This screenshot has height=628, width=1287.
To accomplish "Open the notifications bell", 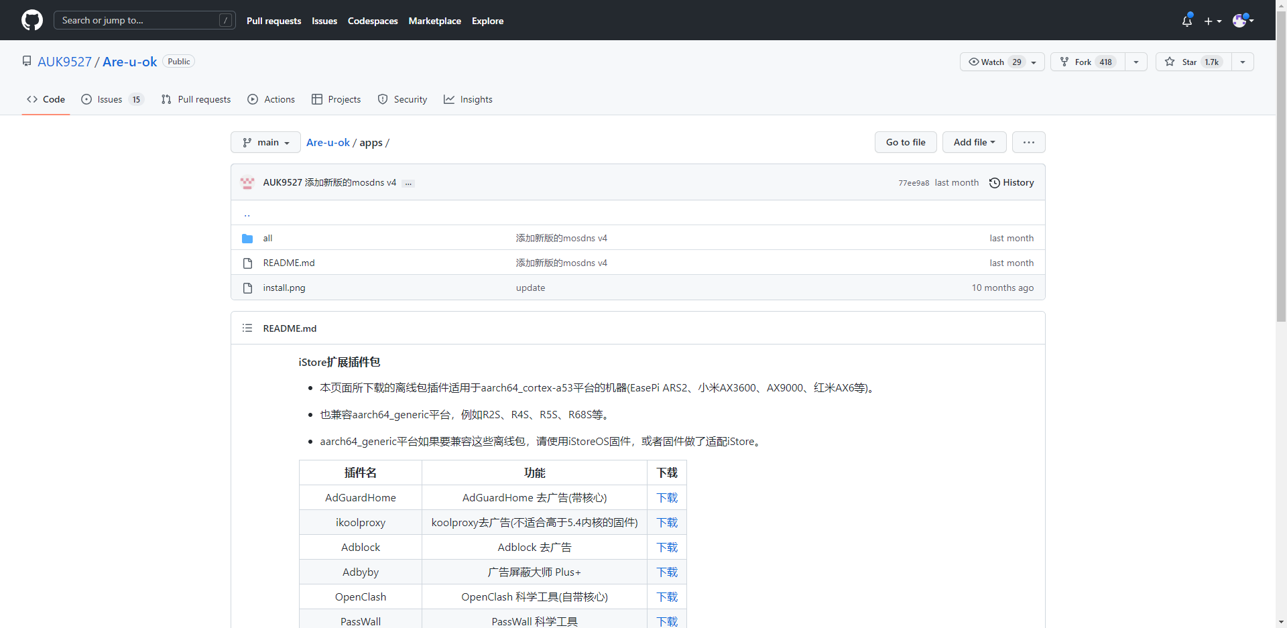I will (x=1187, y=21).
